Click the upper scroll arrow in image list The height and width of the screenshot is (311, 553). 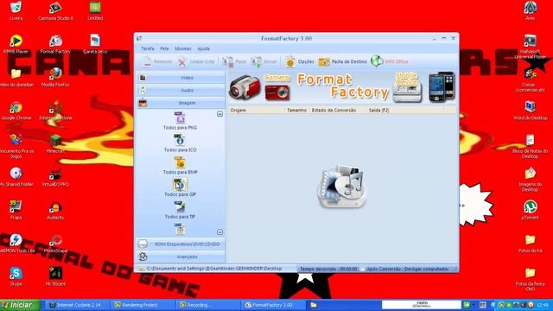point(219,114)
